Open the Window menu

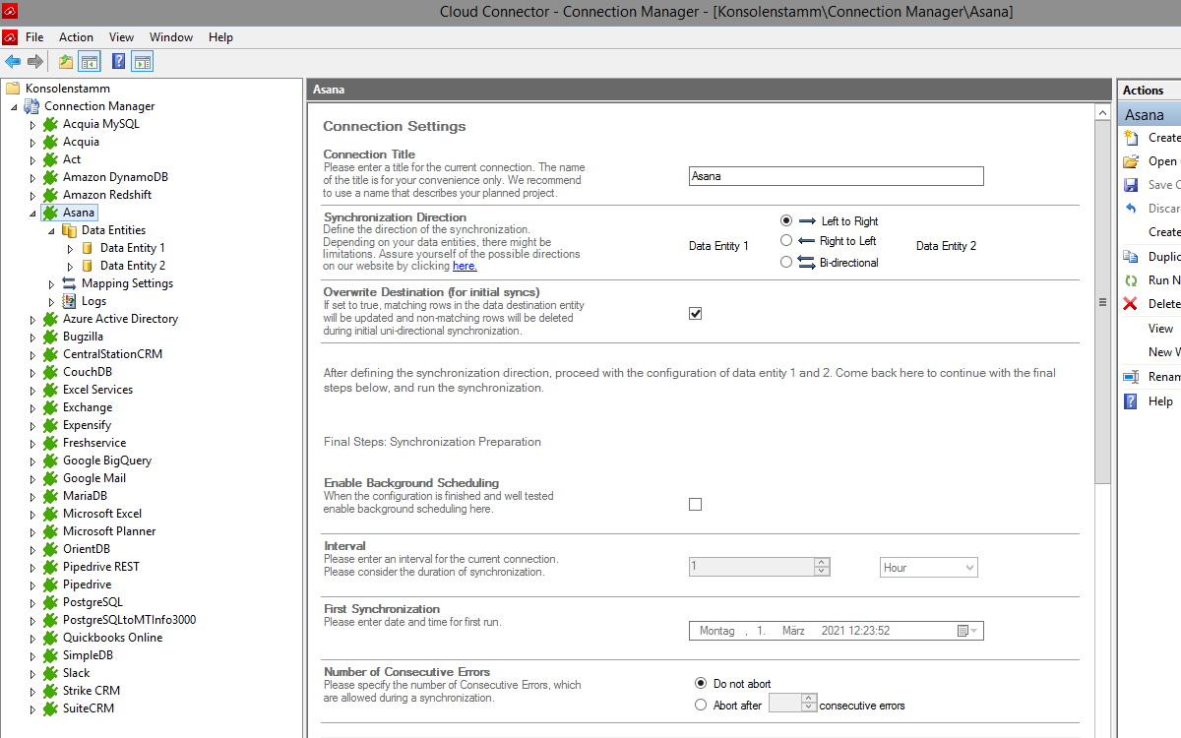pyautogui.click(x=171, y=37)
